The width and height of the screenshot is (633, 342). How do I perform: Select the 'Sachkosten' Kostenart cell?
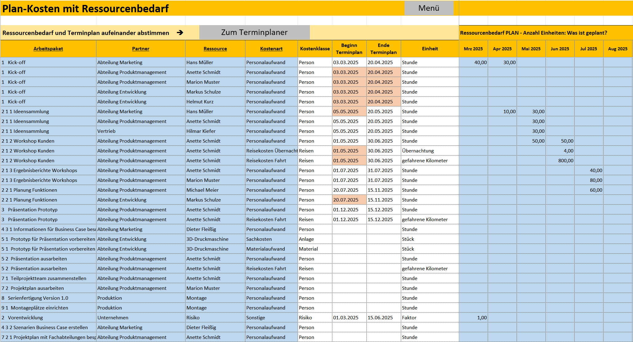pyautogui.click(x=271, y=239)
